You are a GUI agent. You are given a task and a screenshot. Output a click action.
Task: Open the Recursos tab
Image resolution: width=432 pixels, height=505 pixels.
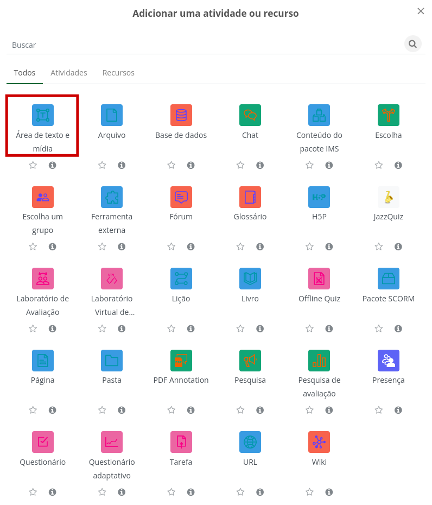click(118, 73)
